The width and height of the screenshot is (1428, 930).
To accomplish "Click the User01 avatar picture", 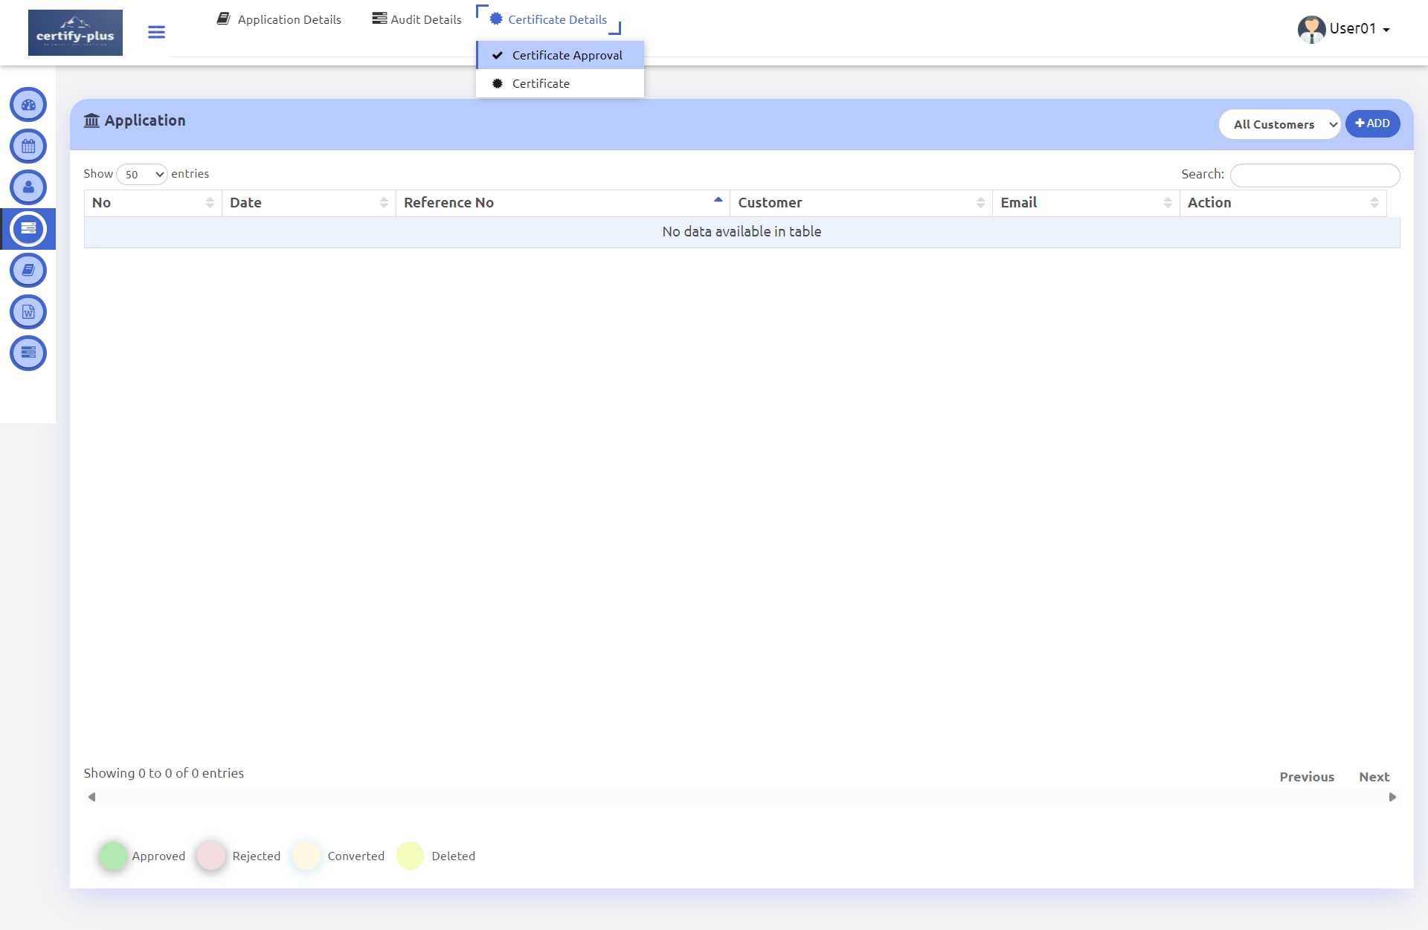I will click(x=1311, y=29).
